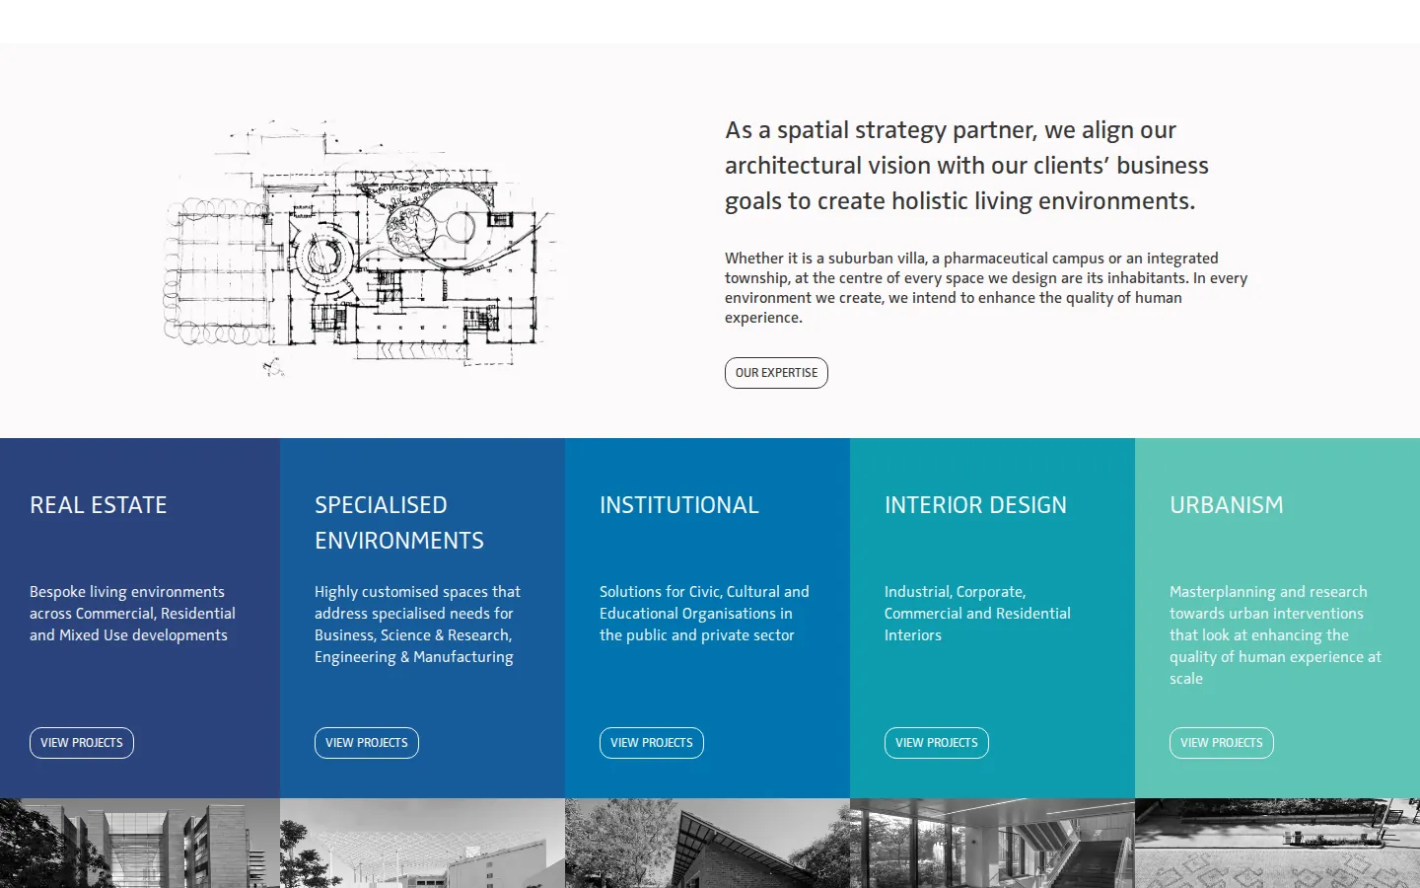
Task: View projects under Institutional
Action: click(652, 743)
